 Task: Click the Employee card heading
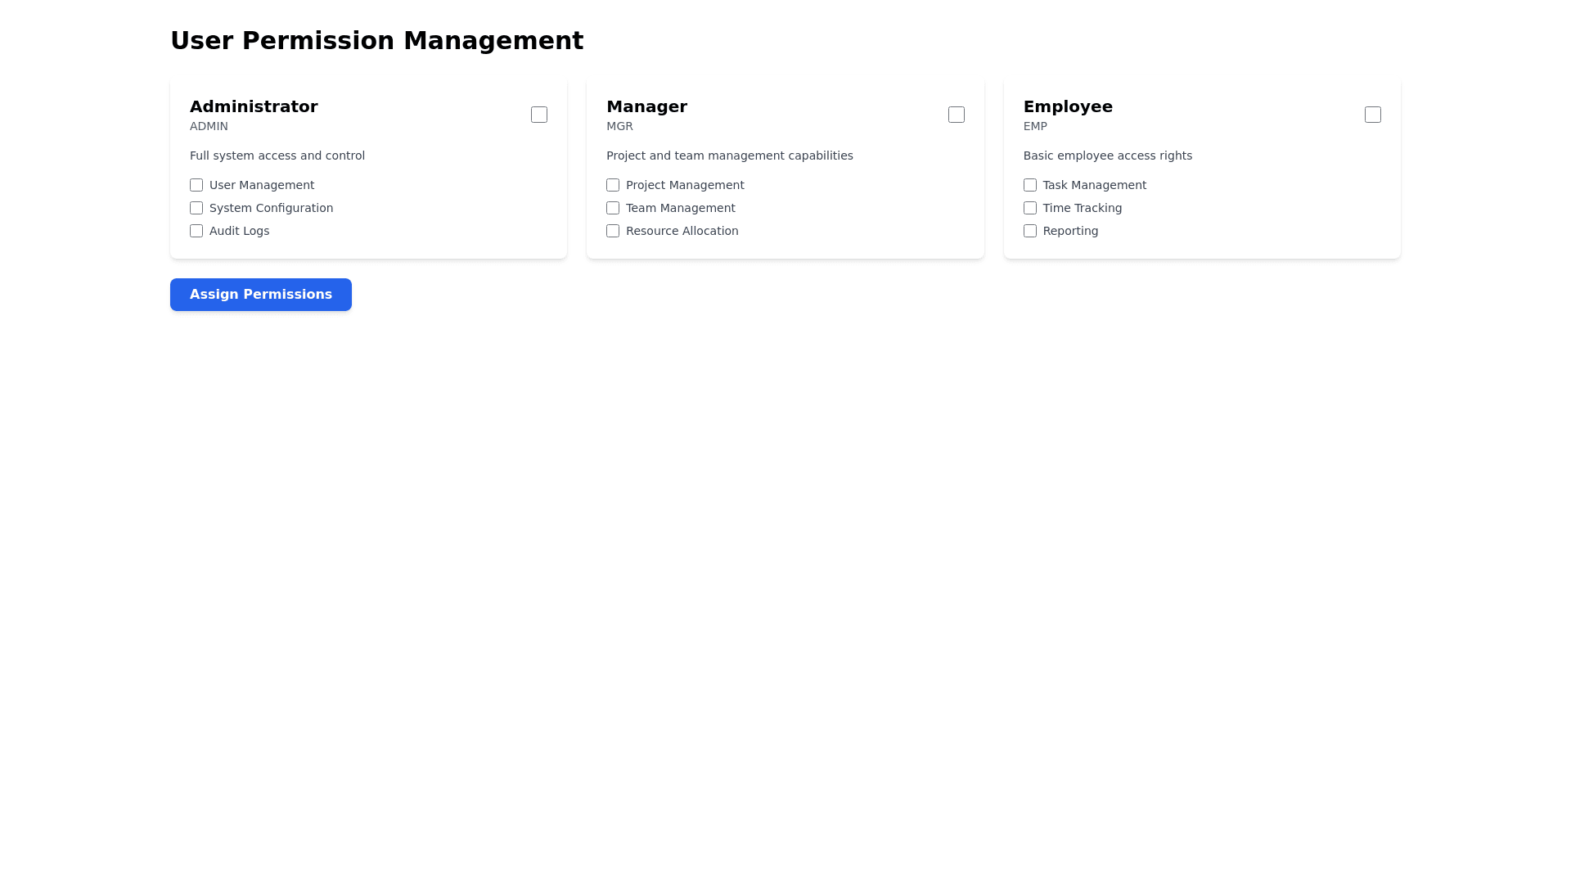coord(1067,106)
